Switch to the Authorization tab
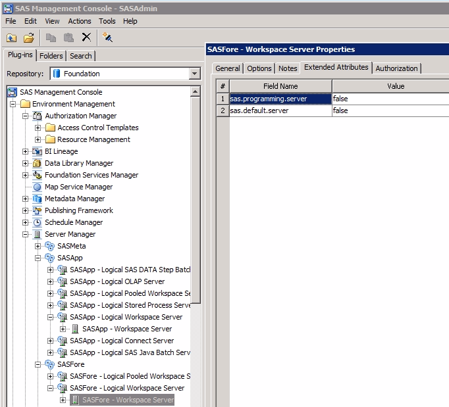This screenshot has height=407, width=449. tap(396, 68)
